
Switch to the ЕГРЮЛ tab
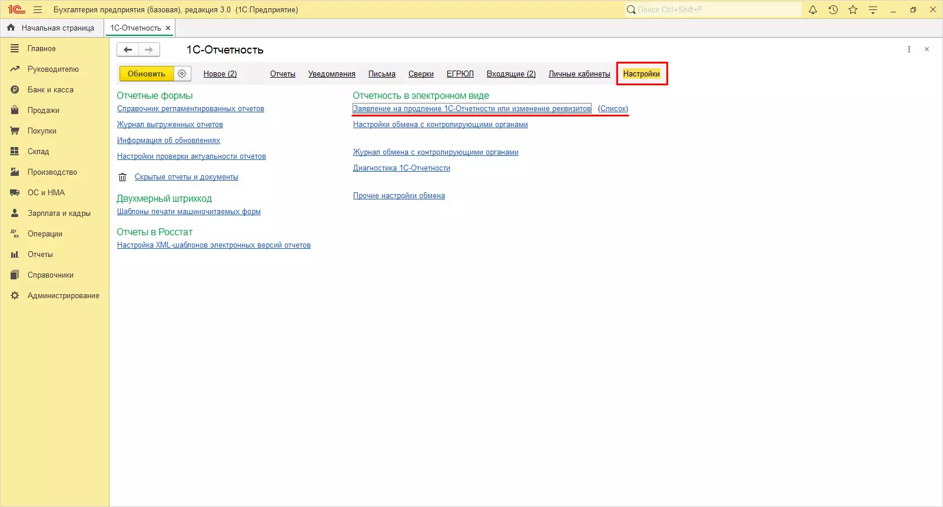point(460,74)
